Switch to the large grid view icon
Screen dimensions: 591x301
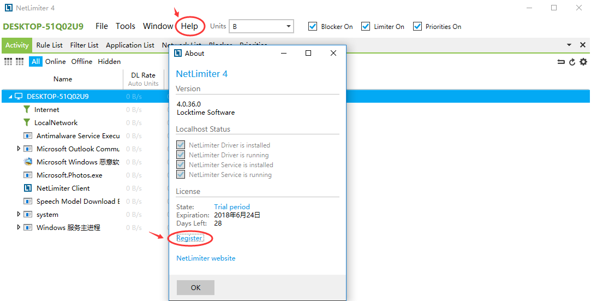coord(8,62)
